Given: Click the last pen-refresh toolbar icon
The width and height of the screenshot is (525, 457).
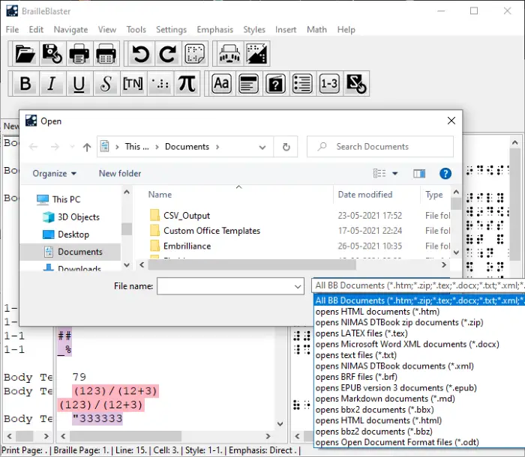Looking at the screenshot, I should point(356,84).
